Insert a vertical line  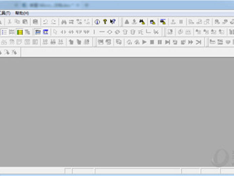click(x=94, y=32)
